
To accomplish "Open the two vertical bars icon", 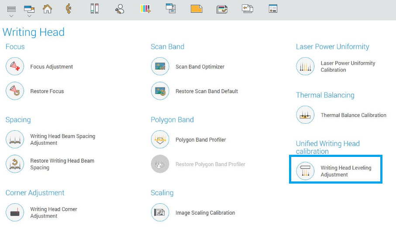I will [94, 9].
